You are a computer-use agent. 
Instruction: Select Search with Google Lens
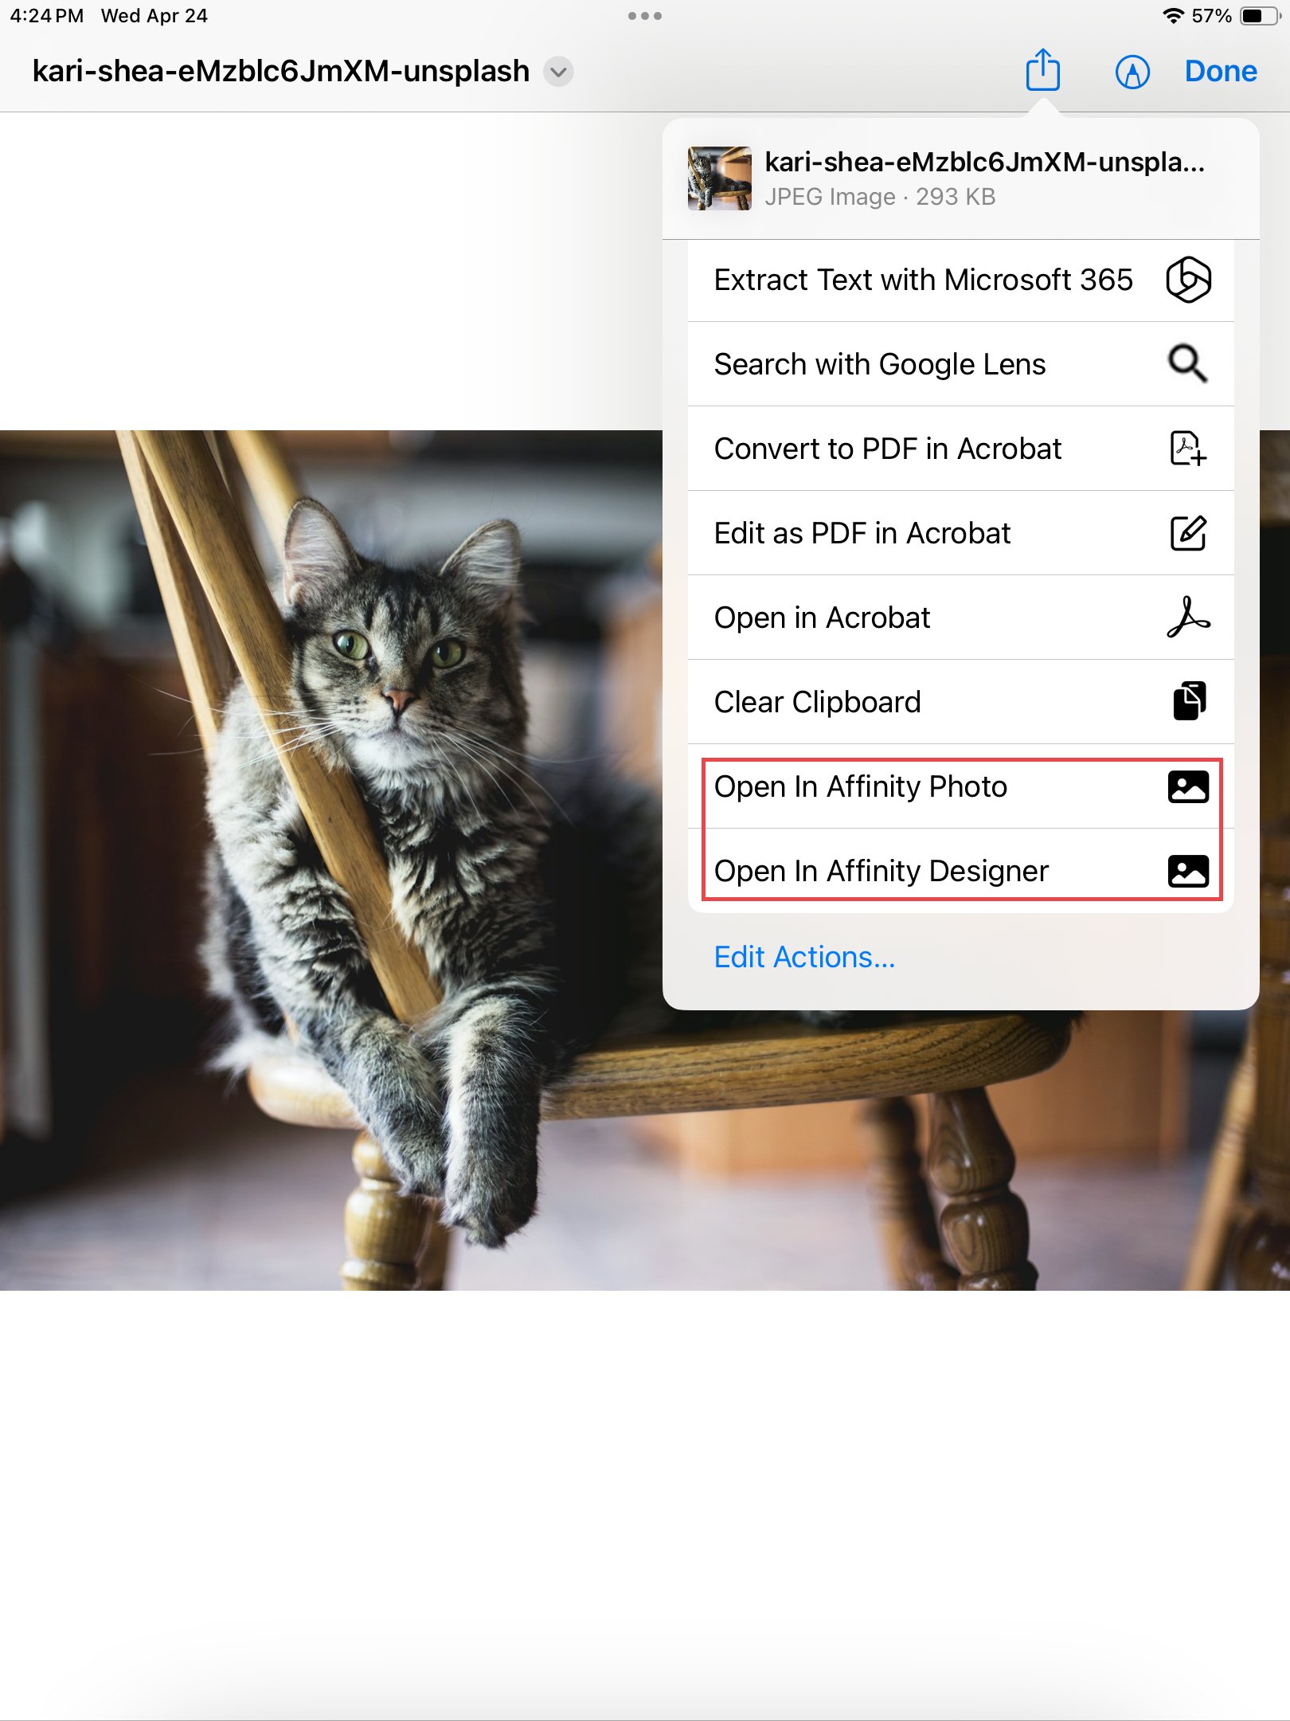point(961,364)
